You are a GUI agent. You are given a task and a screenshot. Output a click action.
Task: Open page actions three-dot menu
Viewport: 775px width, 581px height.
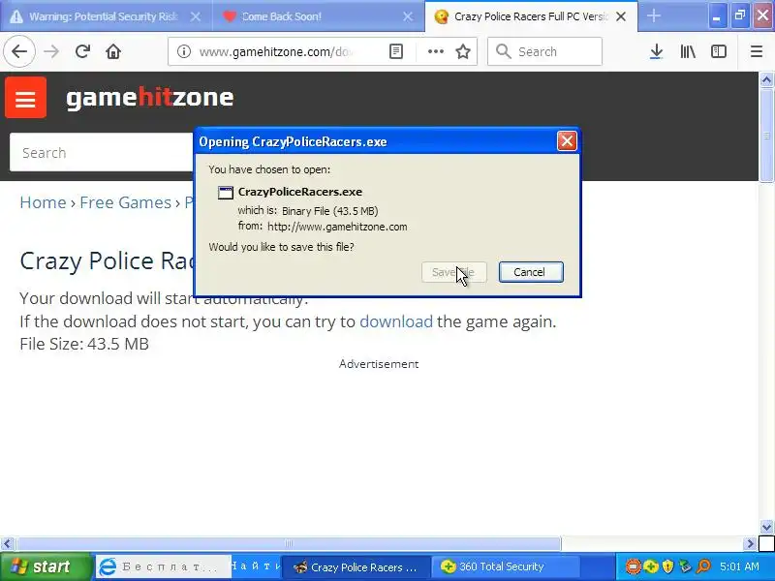(435, 51)
